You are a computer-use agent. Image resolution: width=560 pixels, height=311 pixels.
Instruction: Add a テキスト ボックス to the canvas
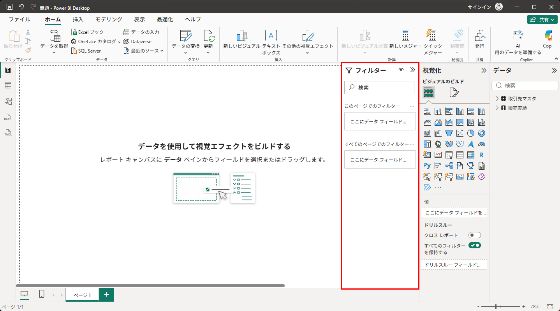click(x=271, y=42)
